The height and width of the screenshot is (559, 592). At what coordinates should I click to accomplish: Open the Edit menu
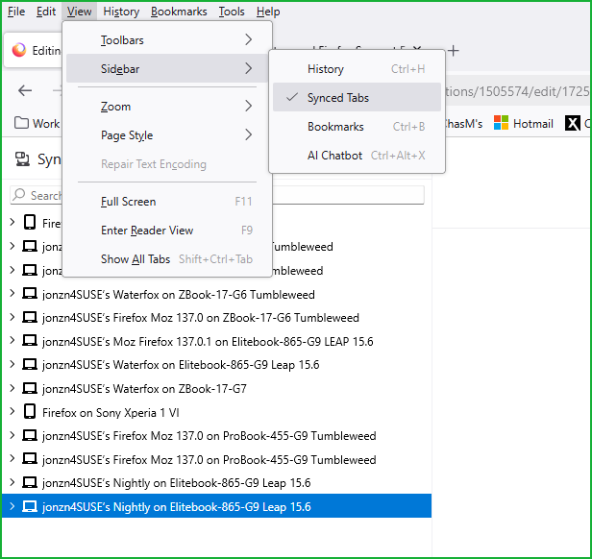pos(46,12)
